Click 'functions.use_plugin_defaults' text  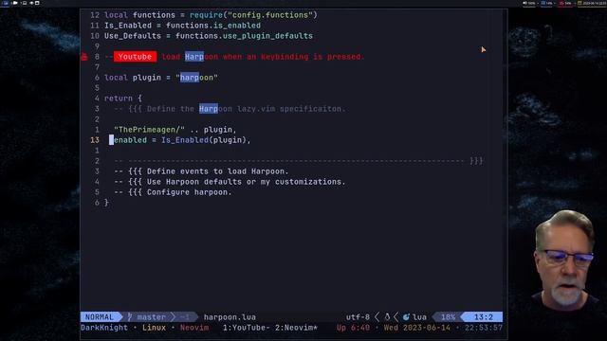point(244,36)
